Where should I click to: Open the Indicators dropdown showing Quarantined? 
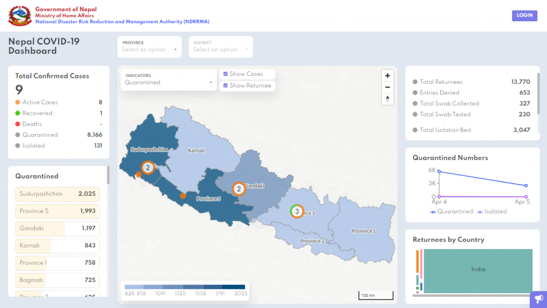coord(168,81)
